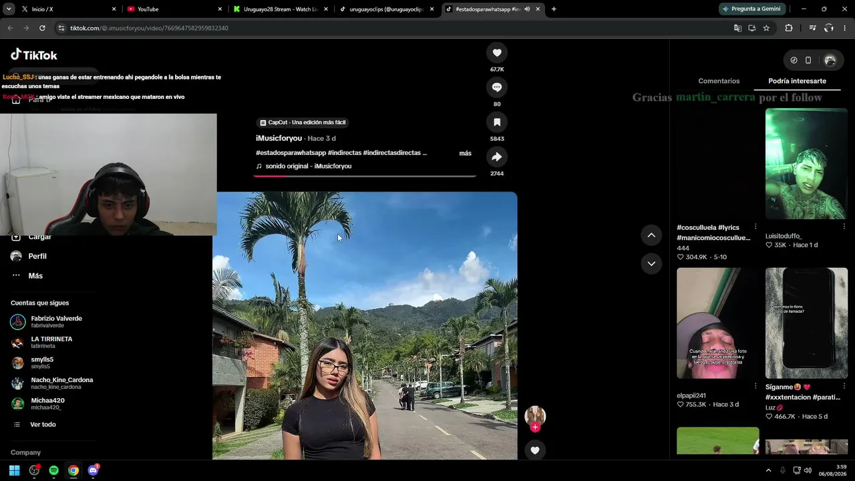
Task: Like next video via lower heart button
Action: pyautogui.click(x=535, y=450)
